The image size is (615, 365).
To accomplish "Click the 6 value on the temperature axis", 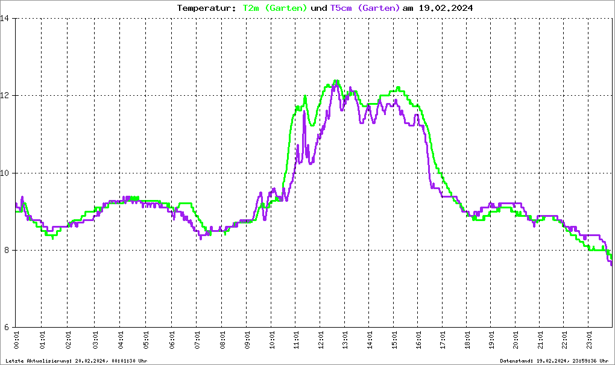I will point(7,327).
